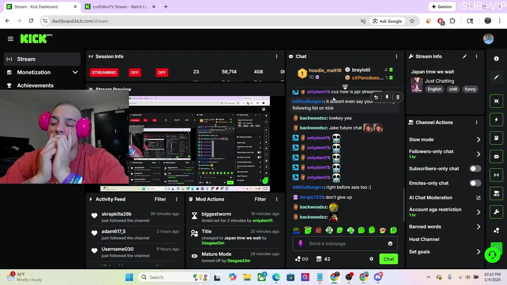Reply to the hovered InNOutBurgerz message
This screenshot has height=285, width=507.
point(376,97)
